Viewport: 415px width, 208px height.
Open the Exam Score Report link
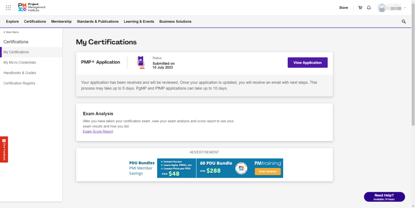(98, 131)
